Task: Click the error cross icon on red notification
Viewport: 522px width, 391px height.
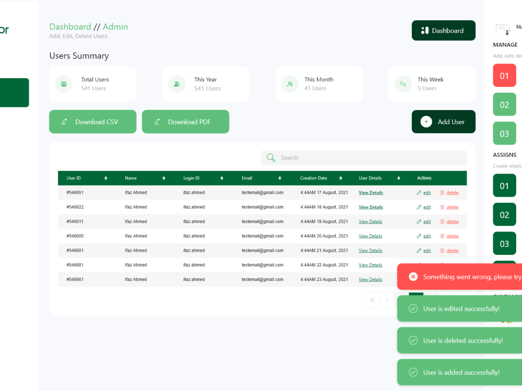Action: coord(413,277)
